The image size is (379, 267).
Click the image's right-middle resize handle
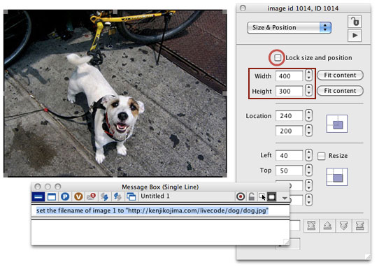click(224, 93)
